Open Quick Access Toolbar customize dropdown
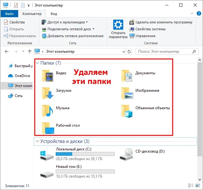The height and width of the screenshot is (190, 203). point(28,6)
